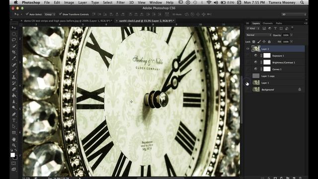
Task: Filter layers by type layers icon
Action: pos(275,29)
